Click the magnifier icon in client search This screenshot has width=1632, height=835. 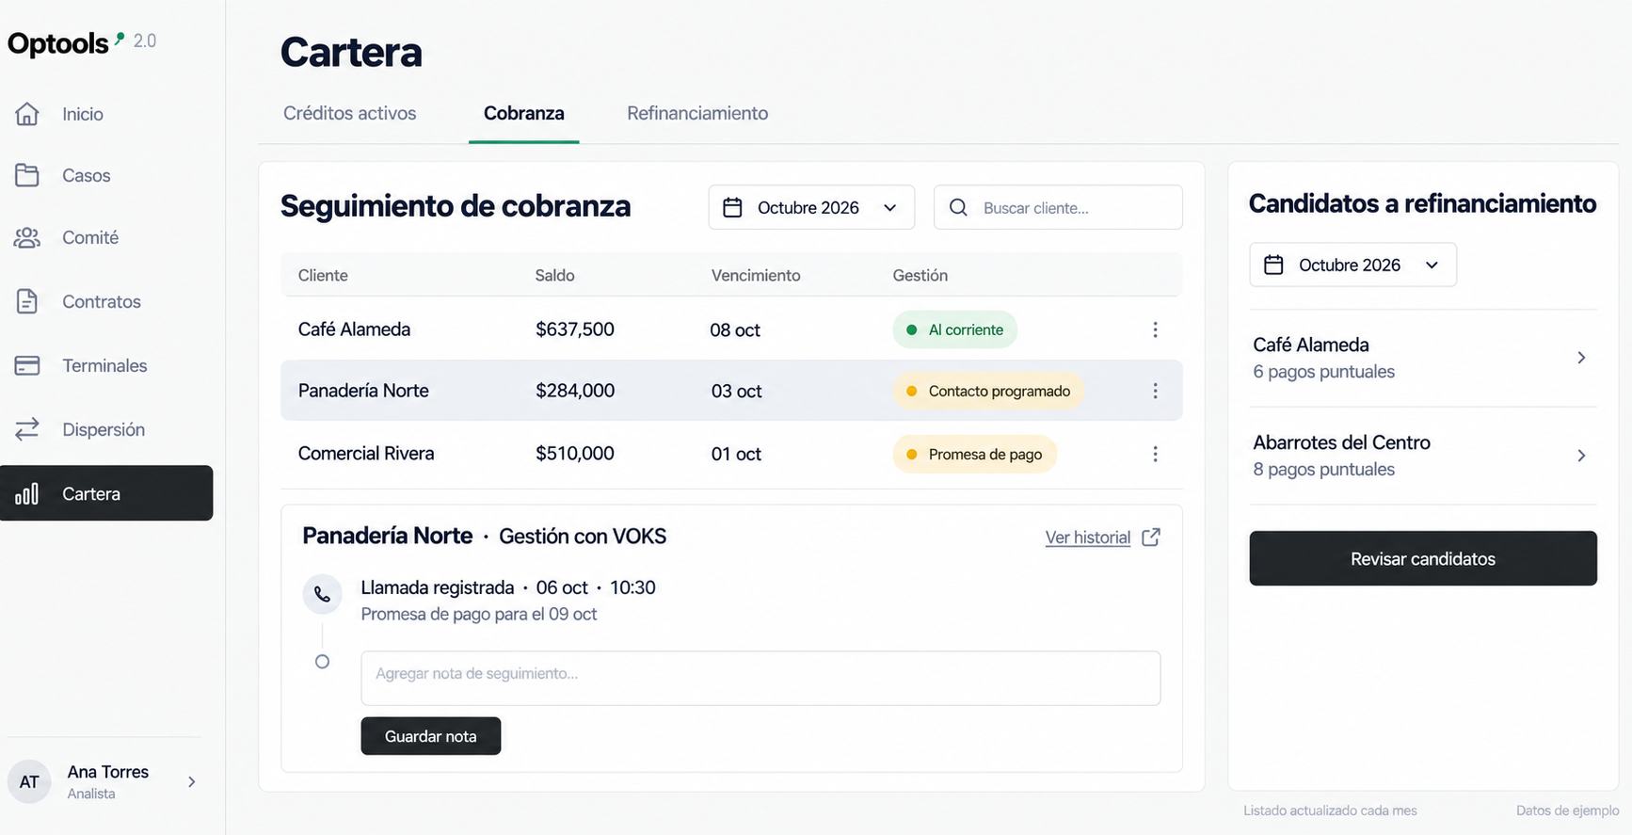coord(958,207)
